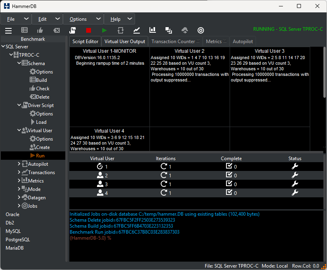
Task: Click the Mode overlapping-squares toolbar icon
Action: 168,30
